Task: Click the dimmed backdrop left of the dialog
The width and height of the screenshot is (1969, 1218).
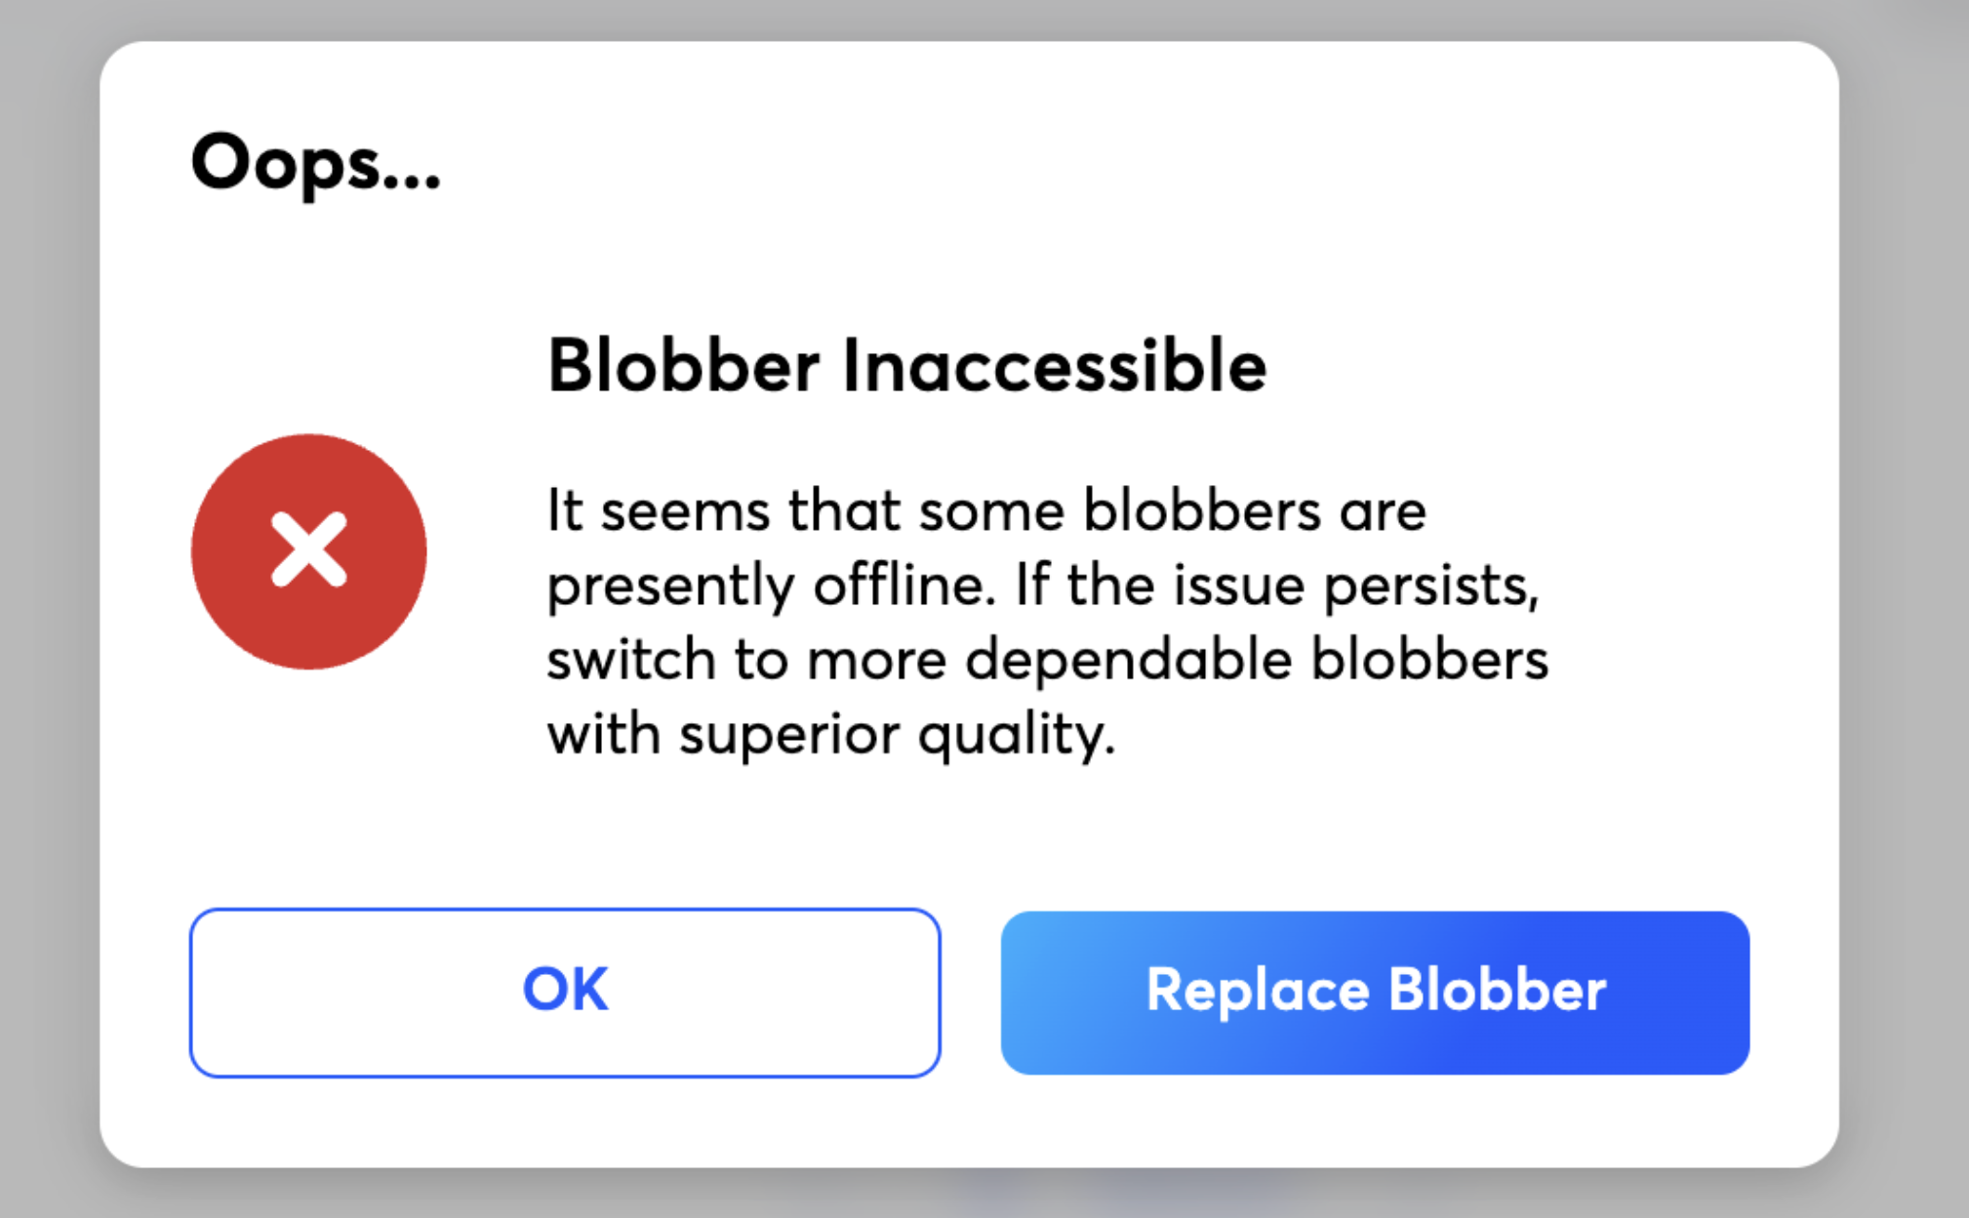Action: click(47, 605)
